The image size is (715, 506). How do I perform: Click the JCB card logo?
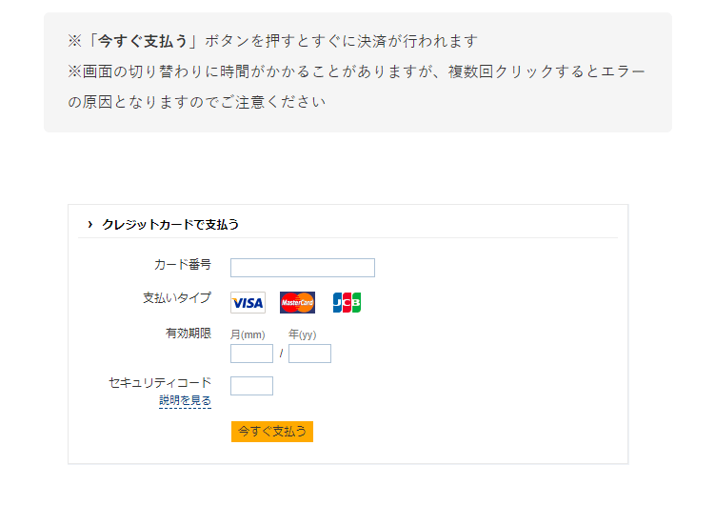point(347,303)
